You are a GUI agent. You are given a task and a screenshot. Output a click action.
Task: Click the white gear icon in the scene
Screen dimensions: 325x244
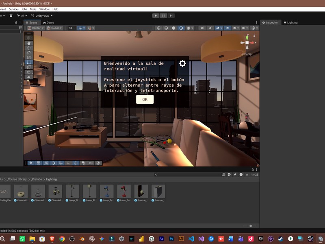[182, 63]
